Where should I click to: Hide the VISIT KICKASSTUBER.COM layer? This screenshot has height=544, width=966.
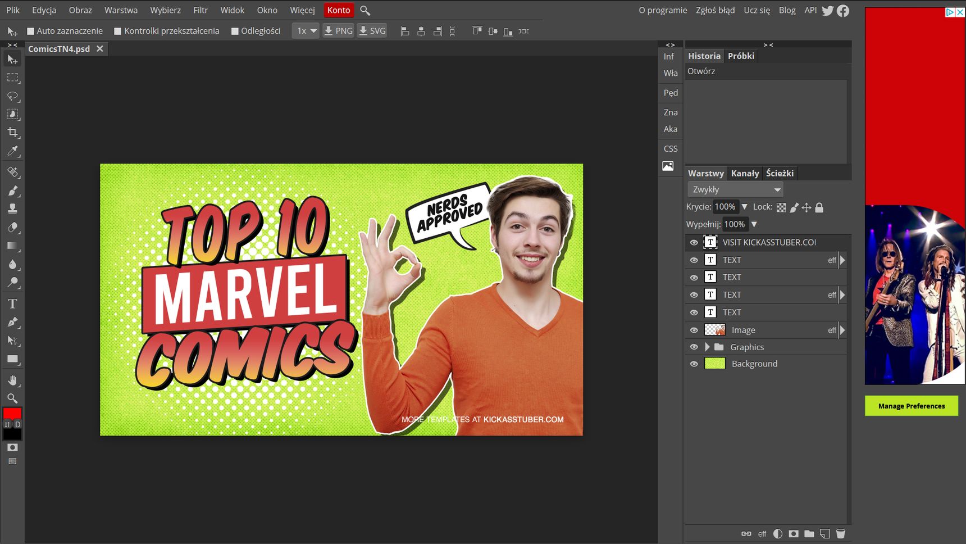pyautogui.click(x=694, y=242)
